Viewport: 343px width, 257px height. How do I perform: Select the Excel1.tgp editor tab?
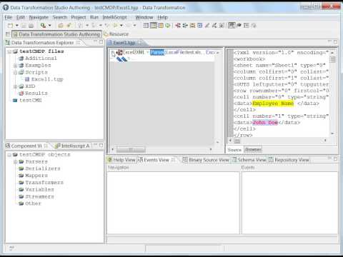124,43
